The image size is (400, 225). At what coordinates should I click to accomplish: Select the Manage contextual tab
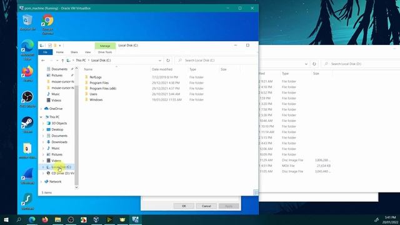coord(105,46)
